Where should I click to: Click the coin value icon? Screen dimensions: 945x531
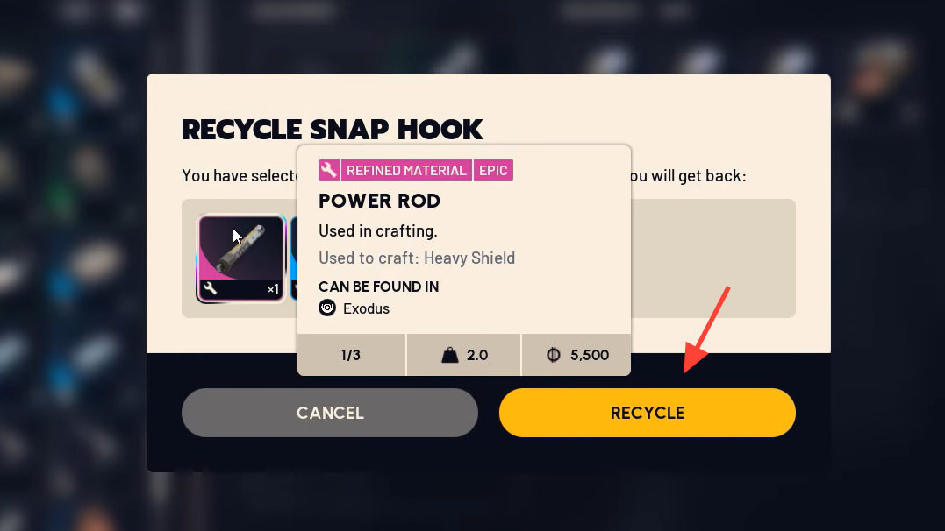[554, 355]
